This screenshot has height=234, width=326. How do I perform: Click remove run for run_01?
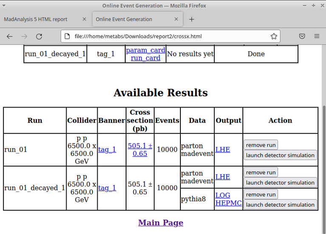point(261,145)
